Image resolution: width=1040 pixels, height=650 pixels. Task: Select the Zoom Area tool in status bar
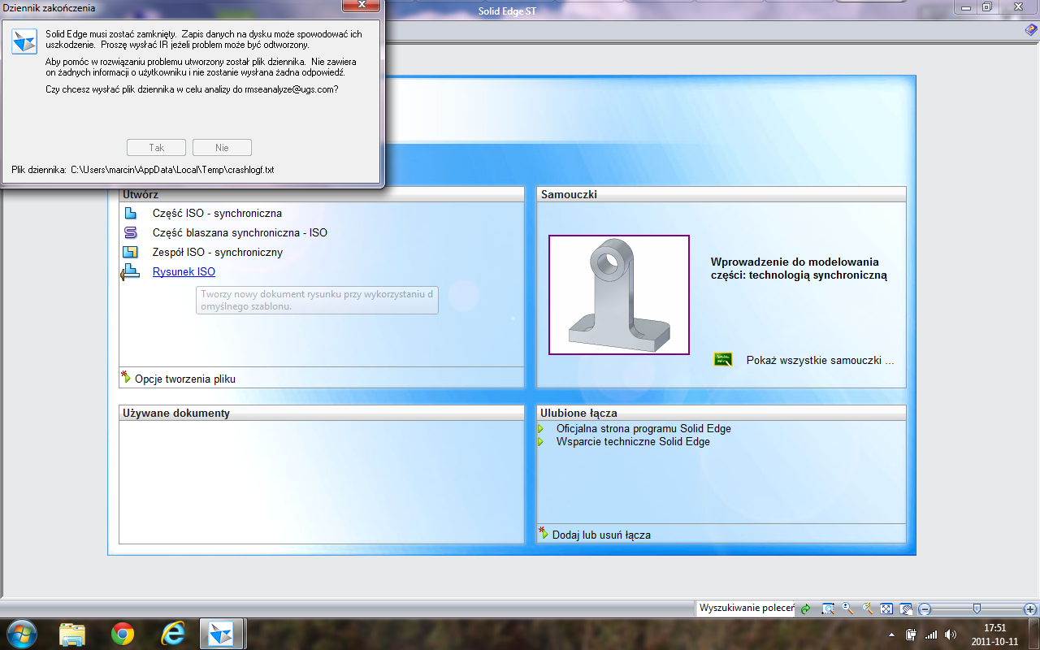[828, 609]
